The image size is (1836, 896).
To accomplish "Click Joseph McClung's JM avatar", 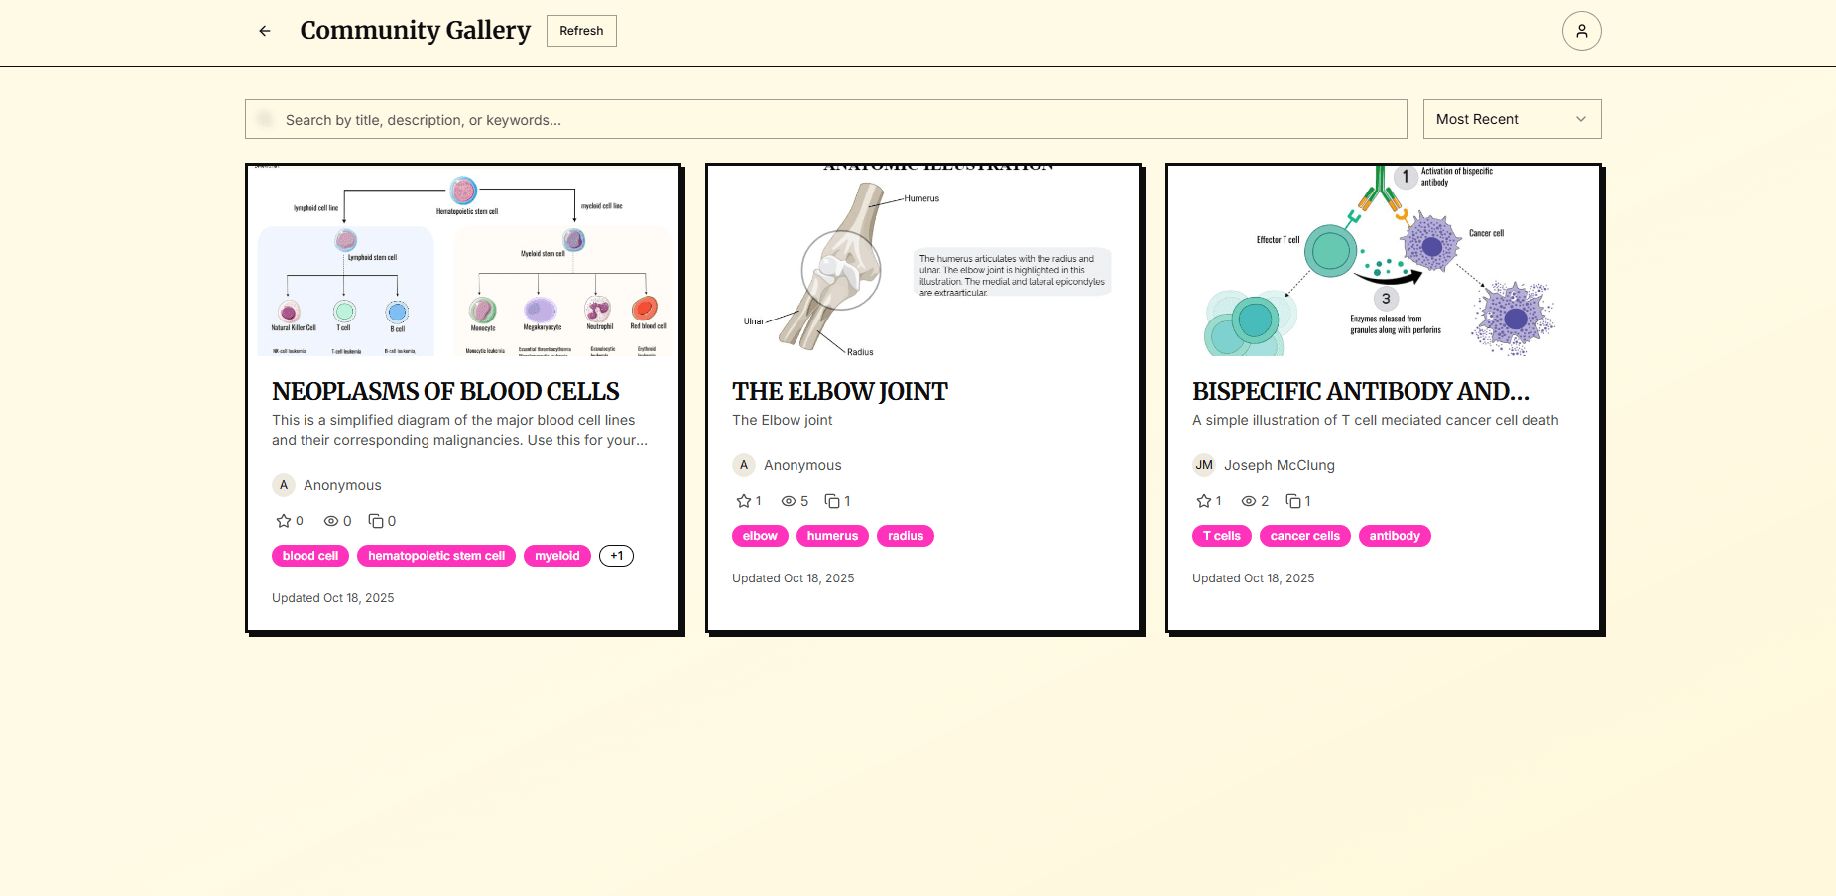I will [1203, 465].
